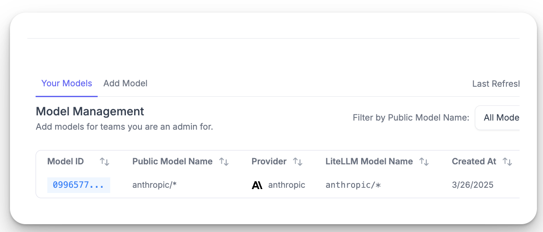
Task: Open the Add Model tab
Action: [125, 83]
